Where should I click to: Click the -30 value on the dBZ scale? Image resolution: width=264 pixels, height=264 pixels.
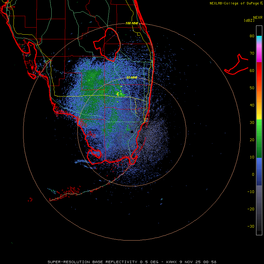tap(251, 226)
